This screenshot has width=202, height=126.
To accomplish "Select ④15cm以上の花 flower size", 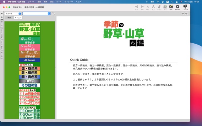I will (30, 103).
